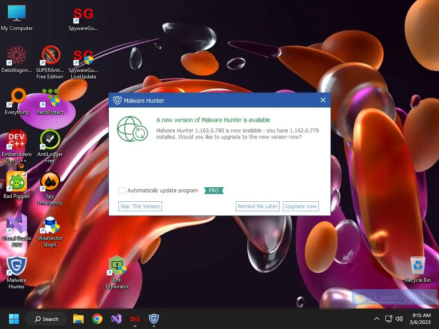Viewport: 439px width, 329px height.
Task: Open volume control tray icon
Action: pos(399,319)
